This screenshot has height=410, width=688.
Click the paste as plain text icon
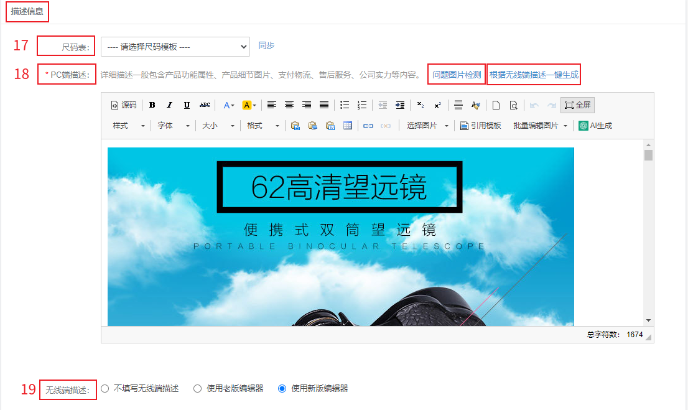pos(313,126)
